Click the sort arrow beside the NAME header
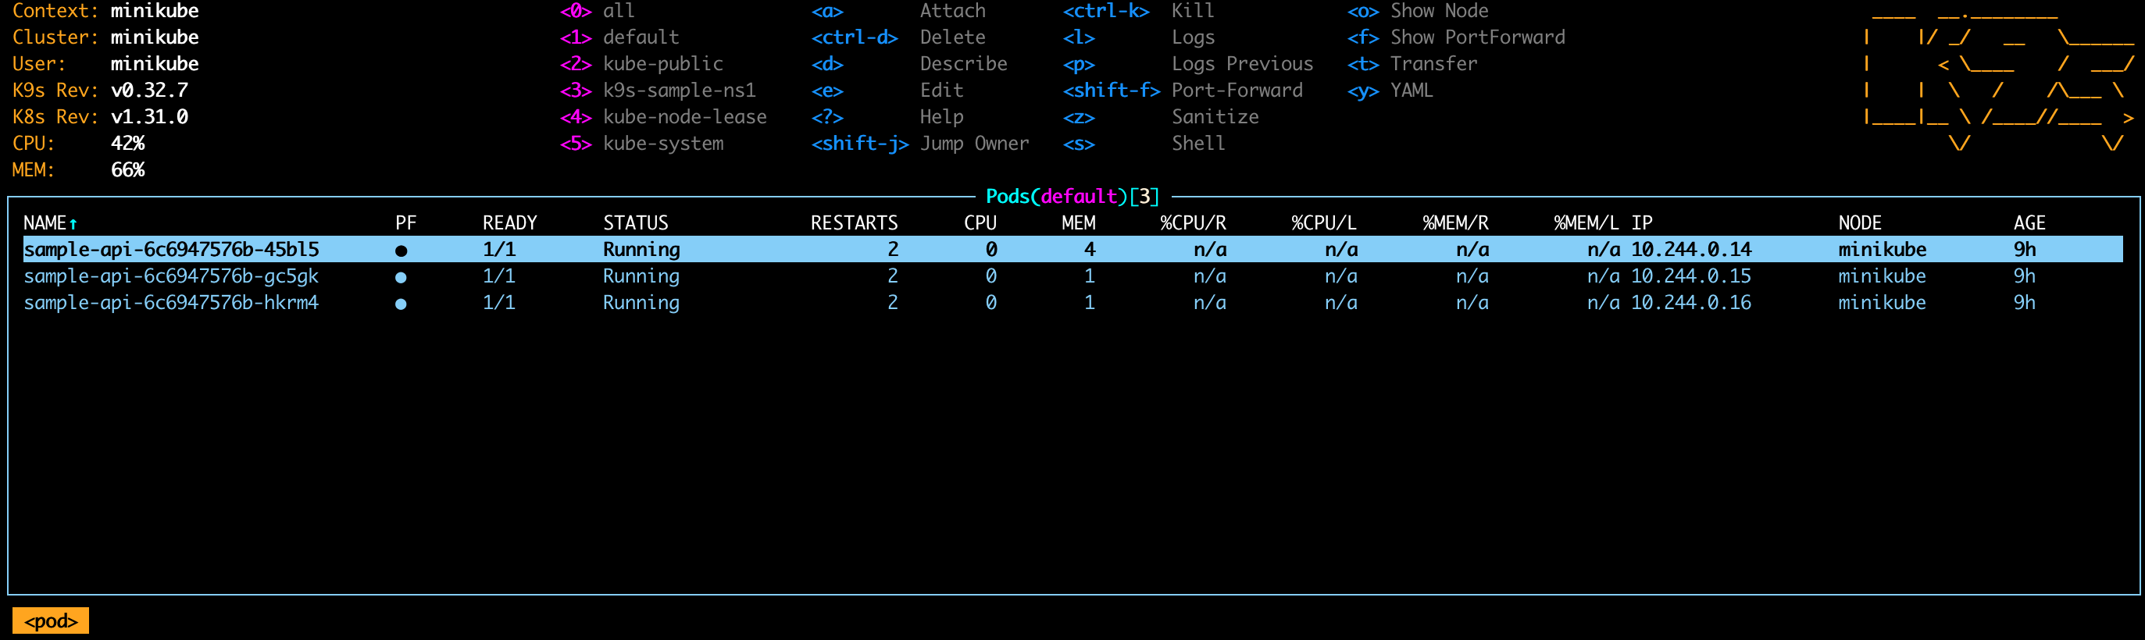Viewport: 2145px width, 640px height. (73, 223)
